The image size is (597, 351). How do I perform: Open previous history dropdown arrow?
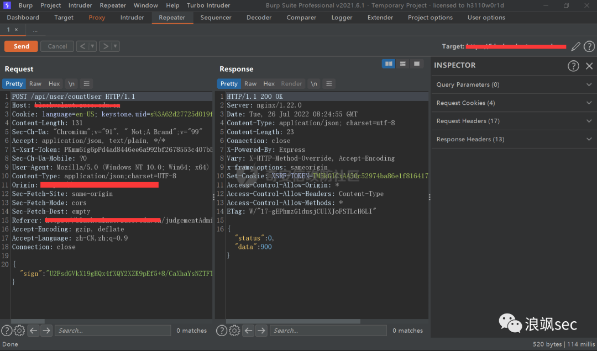click(x=92, y=46)
